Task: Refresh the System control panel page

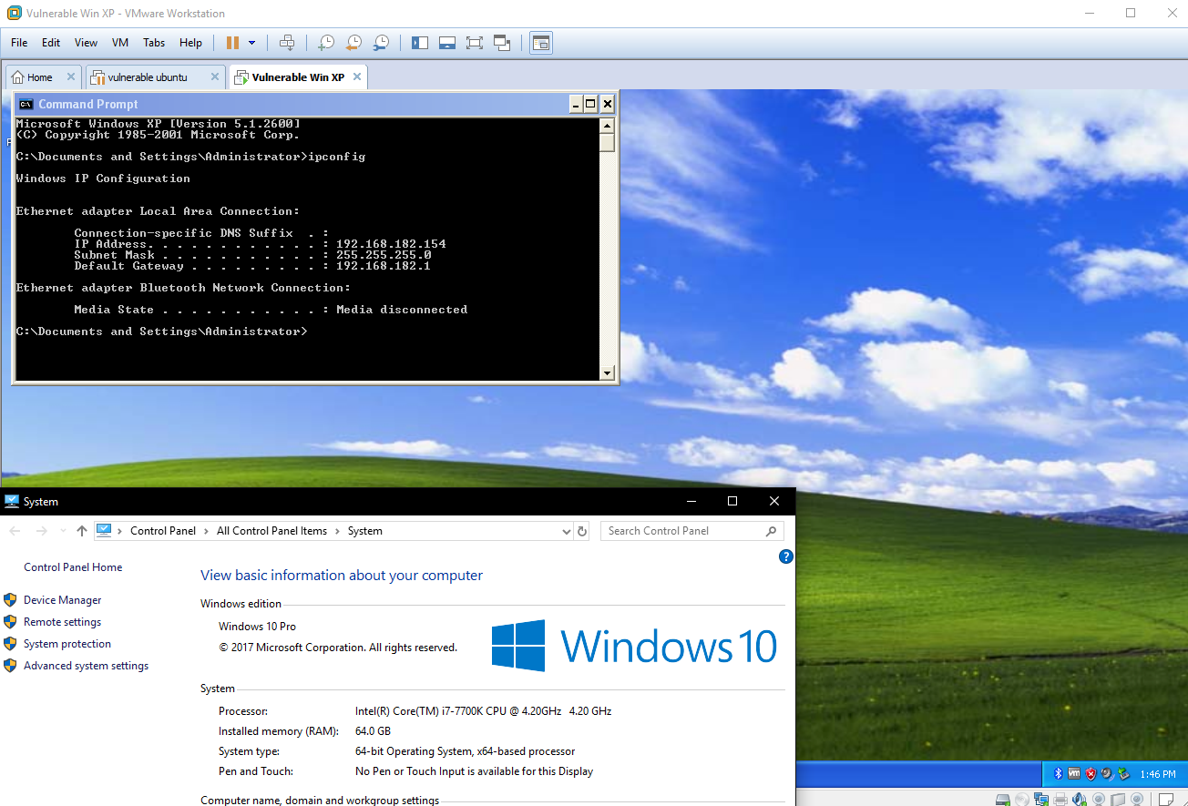Action: [x=583, y=531]
